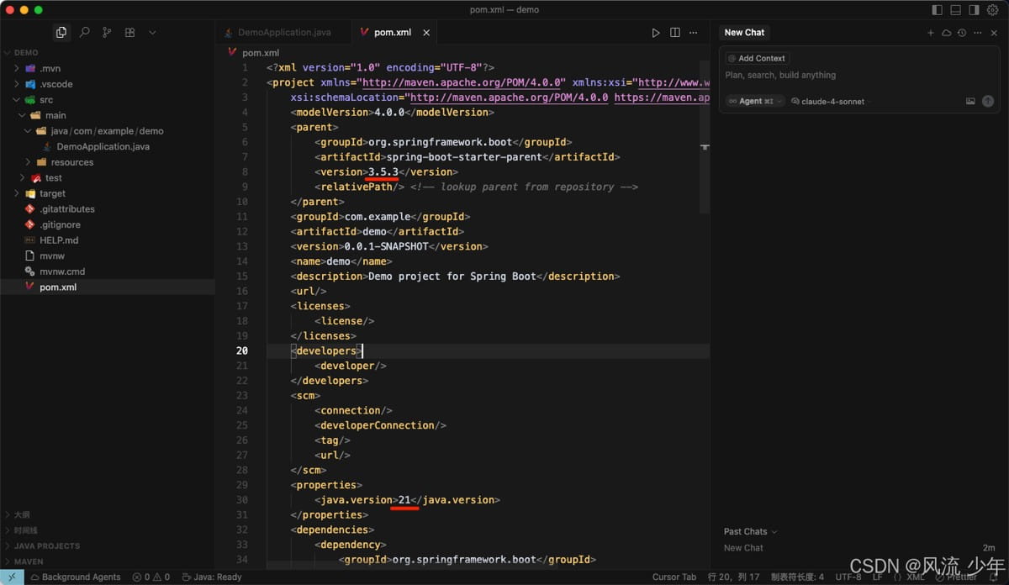Screen dimensions: 1009x585
Task: Start a new chat with plus icon
Action: [x=931, y=33]
